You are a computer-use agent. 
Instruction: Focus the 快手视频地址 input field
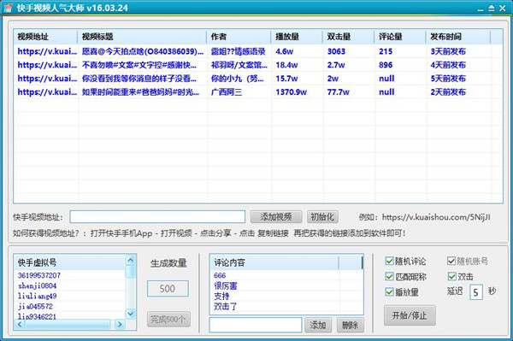click(x=157, y=217)
